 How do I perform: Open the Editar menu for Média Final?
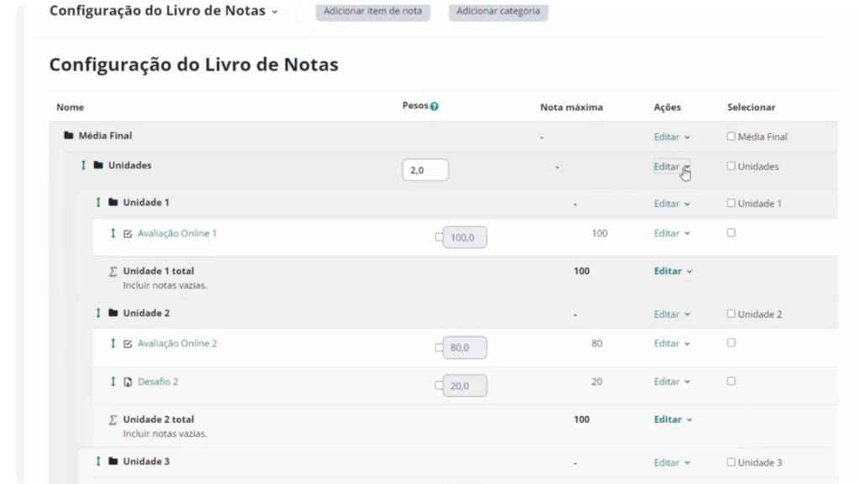(671, 137)
